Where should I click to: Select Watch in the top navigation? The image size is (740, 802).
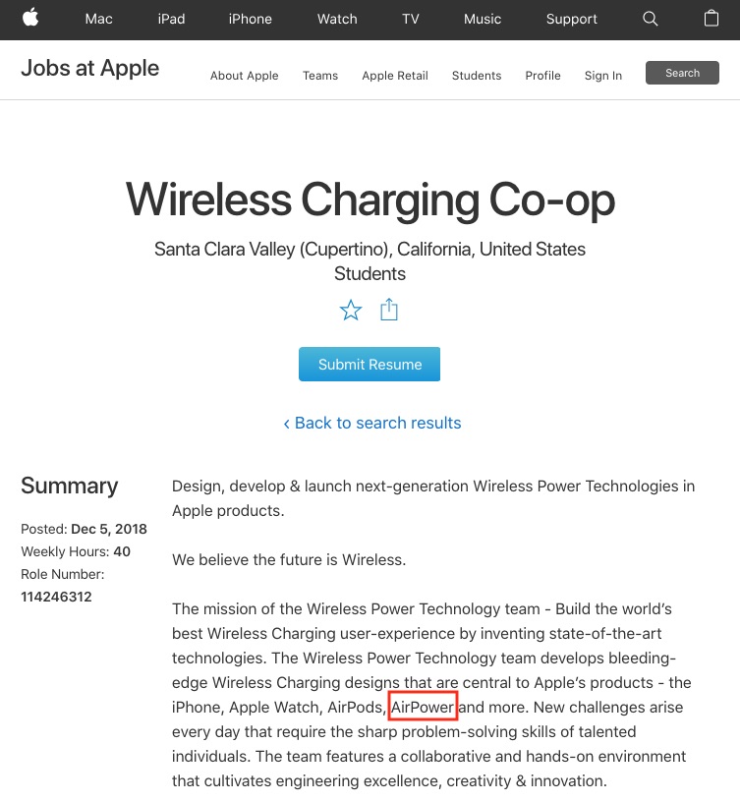pos(337,19)
